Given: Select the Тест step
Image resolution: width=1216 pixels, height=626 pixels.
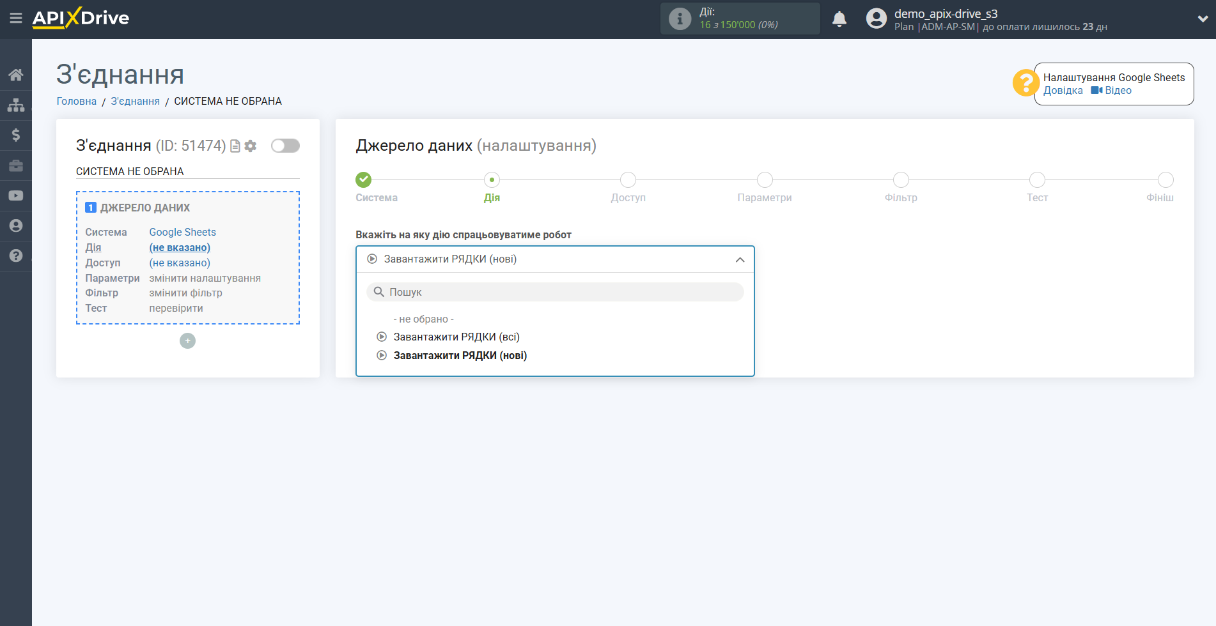Looking at the screenshot, I should 1037,180.
